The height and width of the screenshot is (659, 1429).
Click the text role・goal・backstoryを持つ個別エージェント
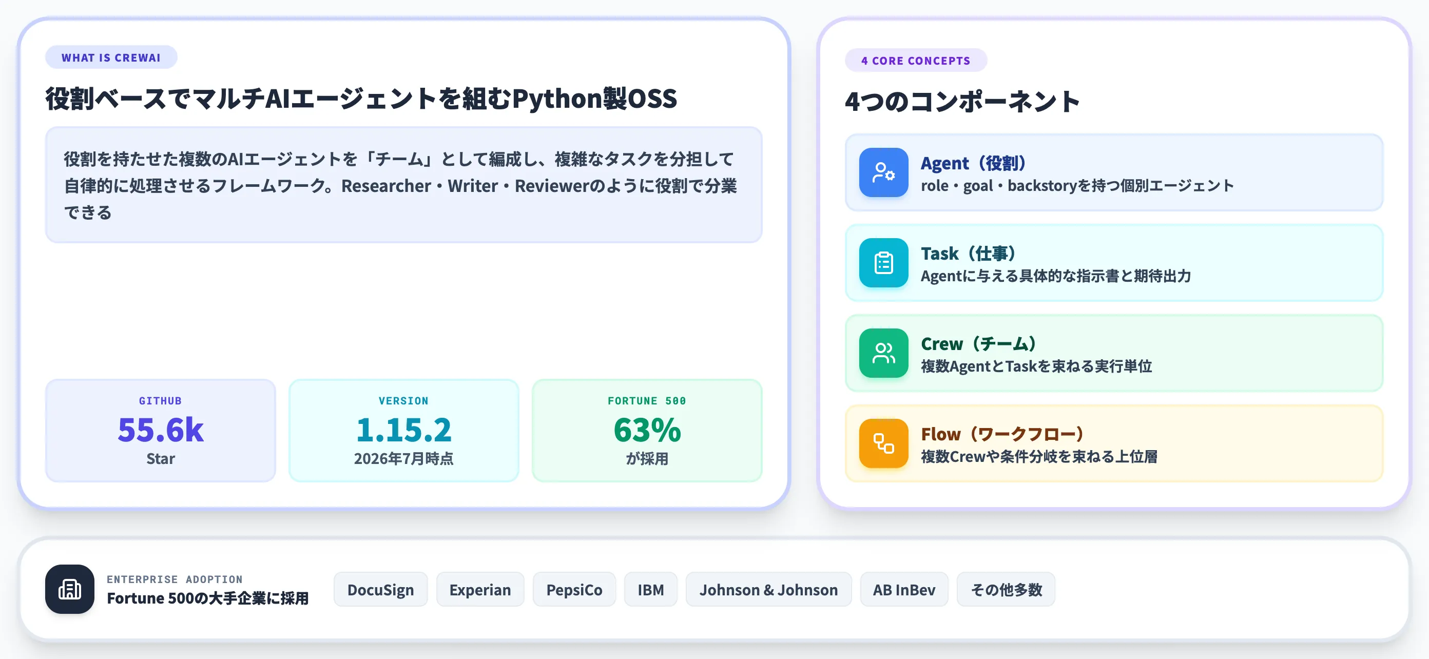click(x=1077, y=185)
